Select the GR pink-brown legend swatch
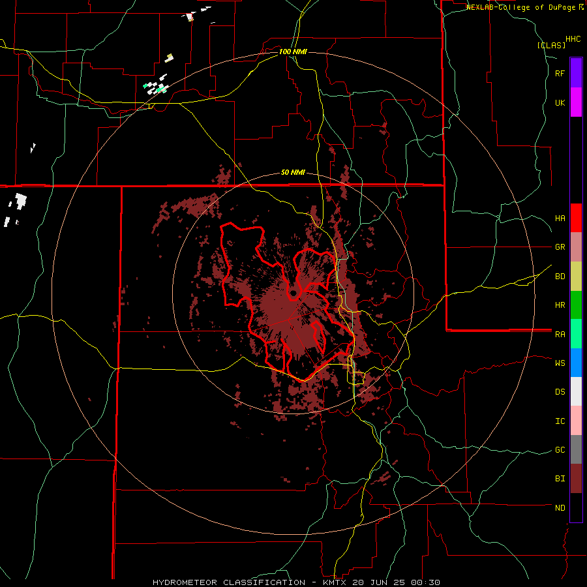Screen dimensions: 587x587 point(576,247)
